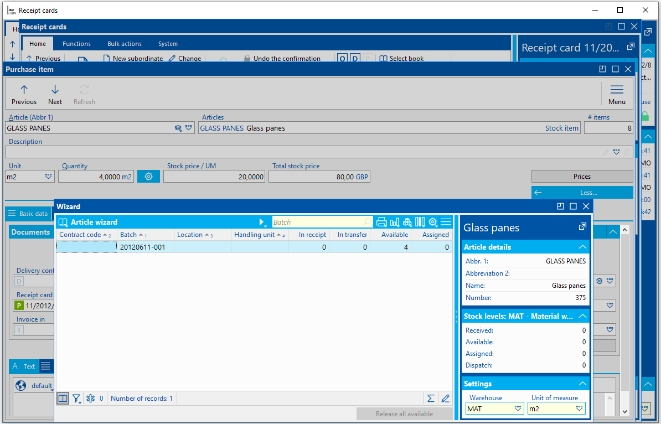Click the Handling unit column header
661x424 pixels.
pos(259,235)
